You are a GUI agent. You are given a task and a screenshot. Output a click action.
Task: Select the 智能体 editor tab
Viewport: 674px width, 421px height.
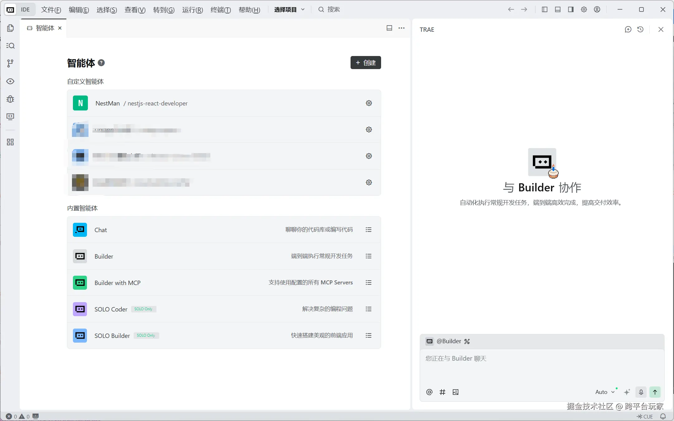[x=43, y=28]
